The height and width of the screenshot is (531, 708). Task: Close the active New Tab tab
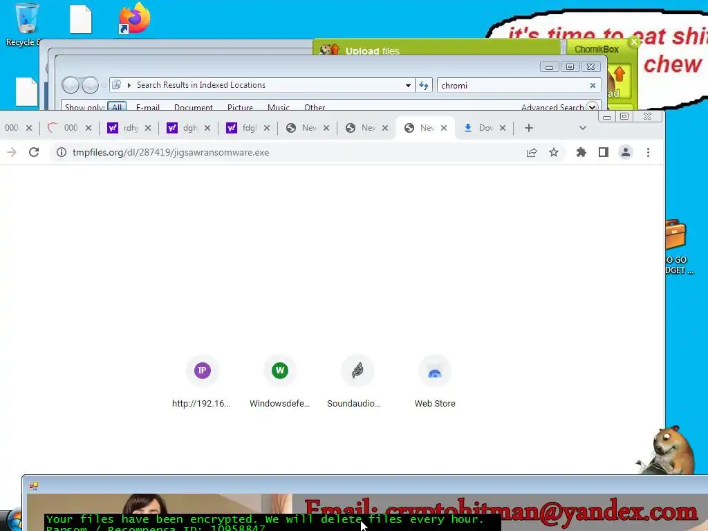(444, 128)
